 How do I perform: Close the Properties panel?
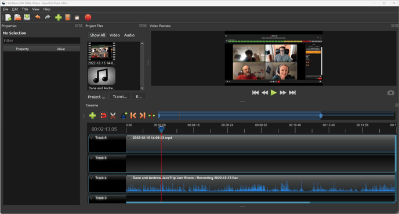(81, 26)
